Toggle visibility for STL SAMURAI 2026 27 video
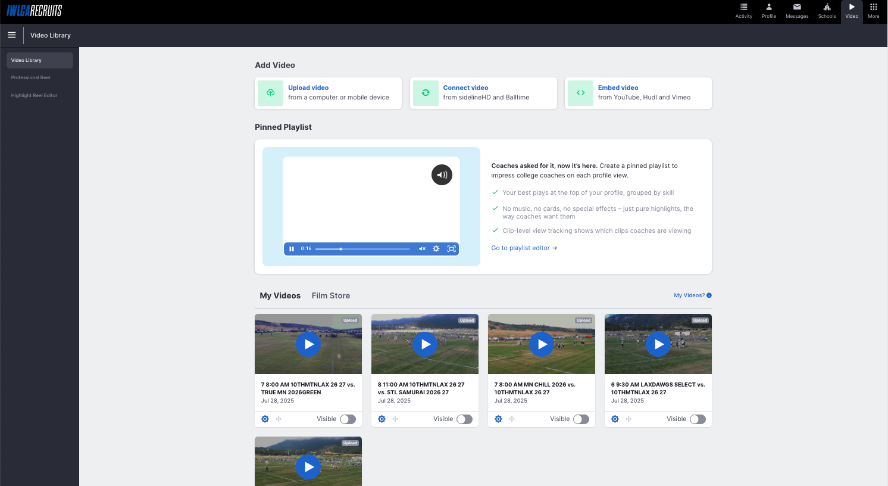Viewport: 888px width, 486px height. [464, 419]
